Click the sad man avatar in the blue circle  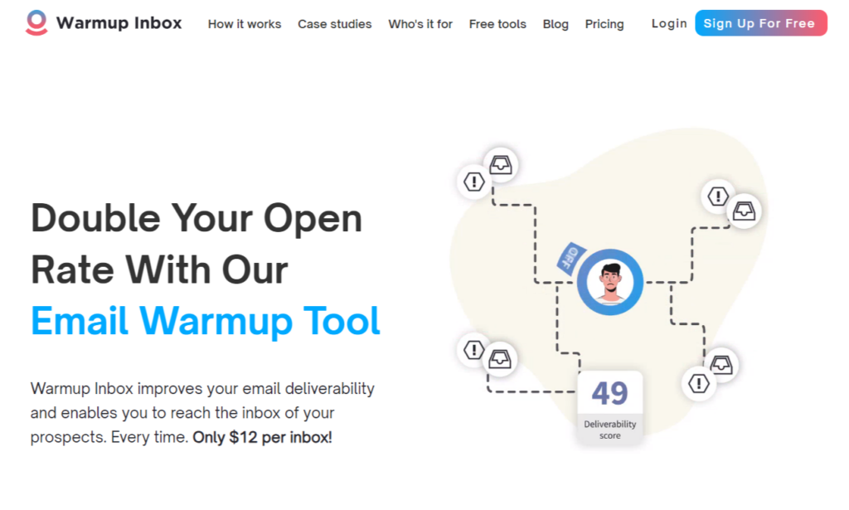(610, 281)
